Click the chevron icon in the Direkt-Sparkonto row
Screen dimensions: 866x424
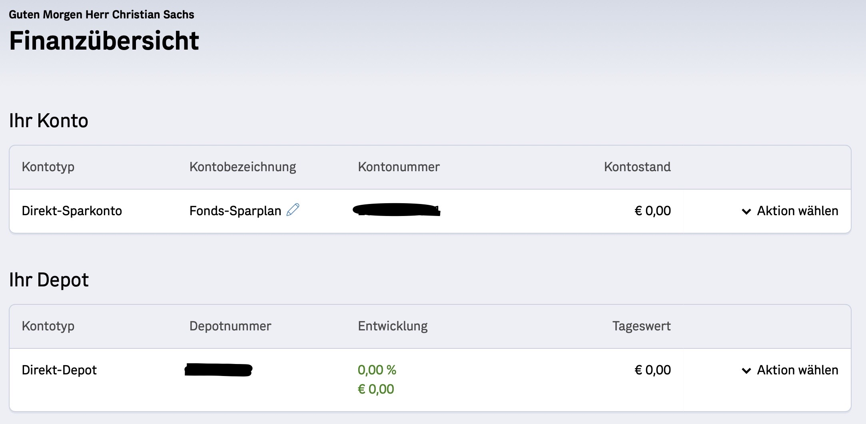[x=746, y=212]
